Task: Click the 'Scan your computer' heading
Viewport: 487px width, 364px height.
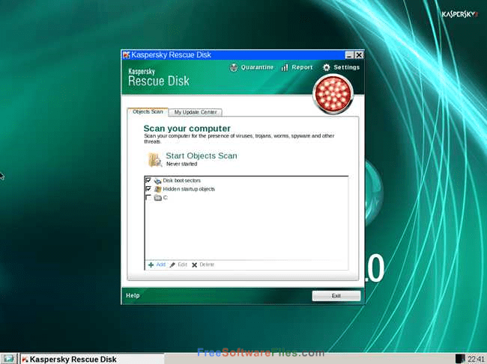Action: coord(187,129)
